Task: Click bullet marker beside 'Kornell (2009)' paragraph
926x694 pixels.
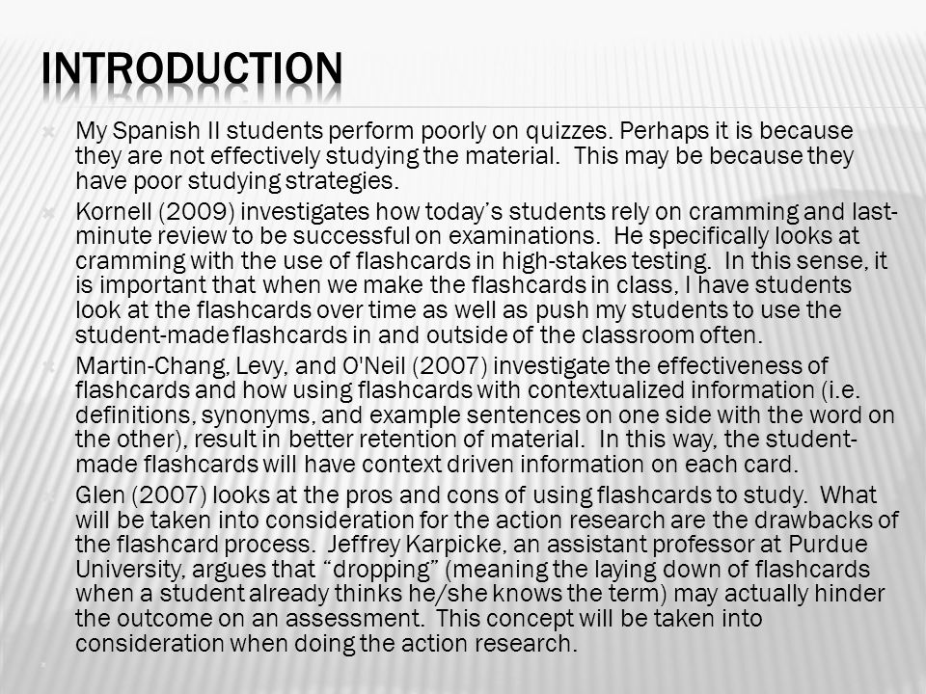Action: [49, 212]
